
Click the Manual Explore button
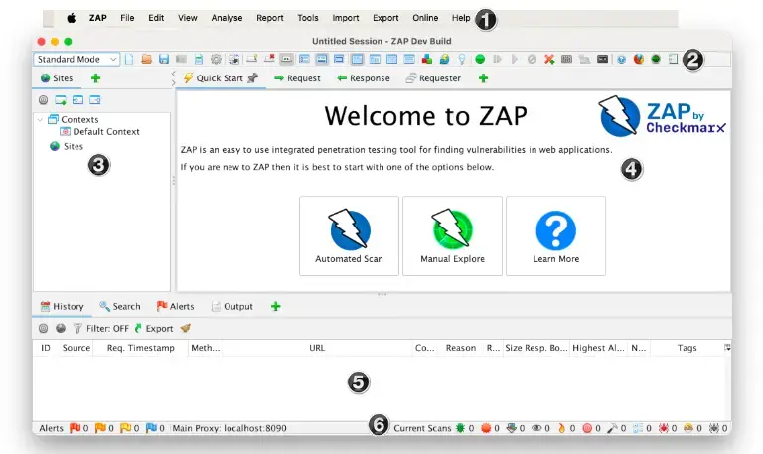453,236
